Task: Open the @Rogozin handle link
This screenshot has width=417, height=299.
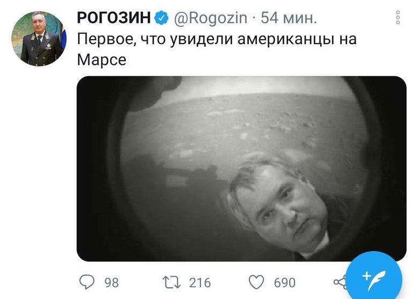Action: [x=211, y=18]
